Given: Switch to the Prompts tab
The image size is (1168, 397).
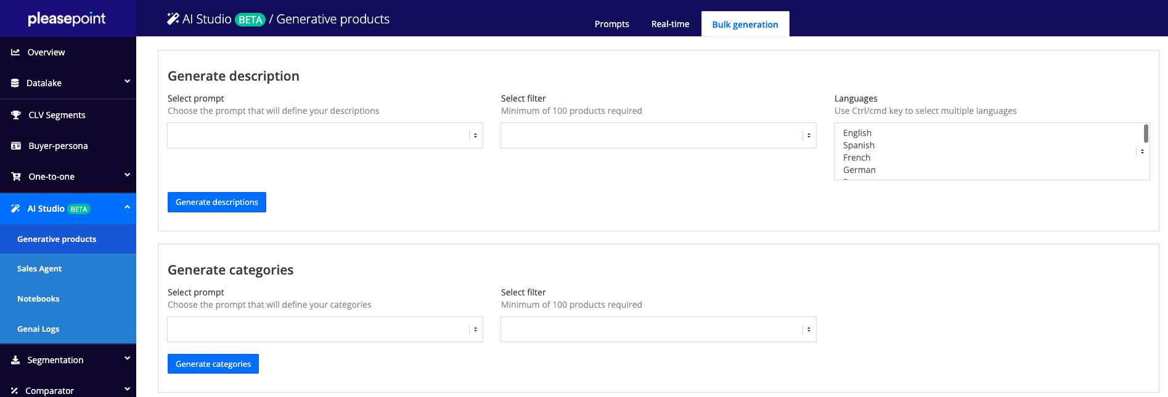Looking at the screenshot, I should click(x=611, y=24).
